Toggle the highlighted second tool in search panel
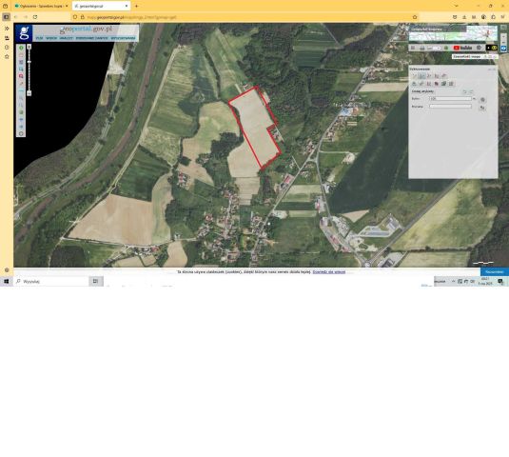 click(x=421, y=76)
